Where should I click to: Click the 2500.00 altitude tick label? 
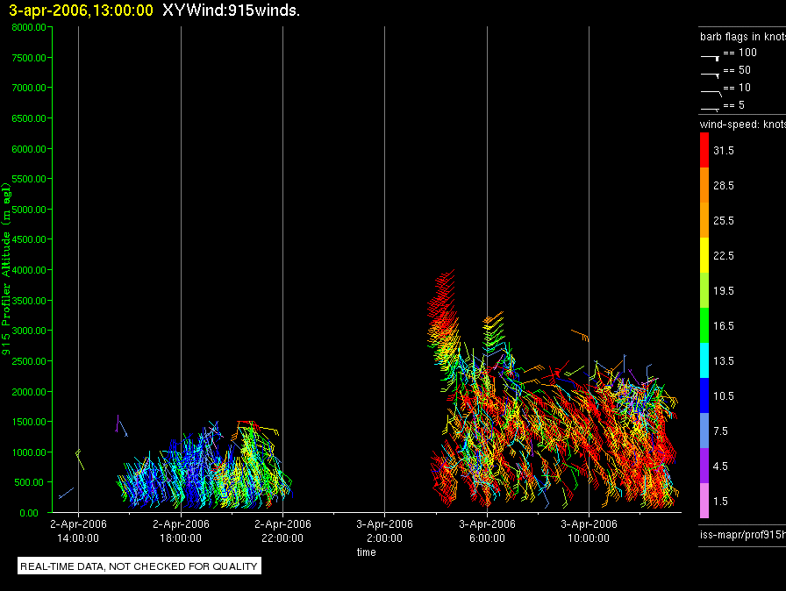(29, 361)
